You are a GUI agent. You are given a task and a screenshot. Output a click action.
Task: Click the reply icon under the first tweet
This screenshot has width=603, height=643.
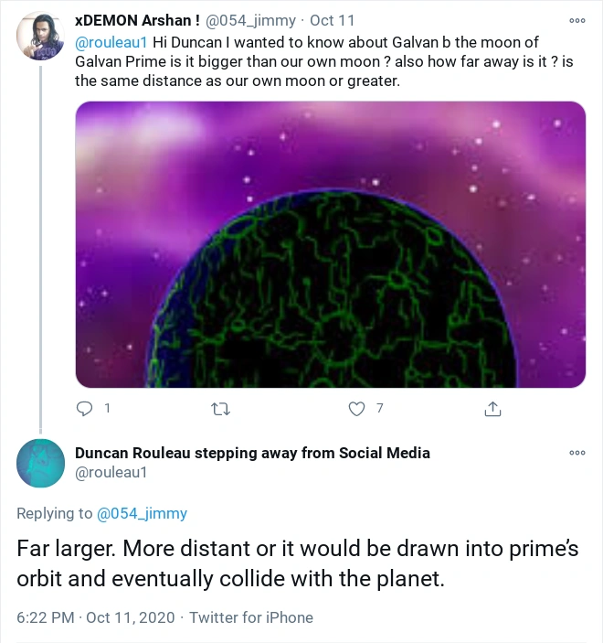(84, 408)
